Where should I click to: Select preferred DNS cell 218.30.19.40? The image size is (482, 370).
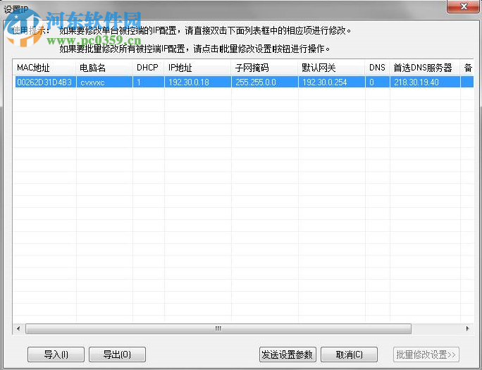pos(425,82)
